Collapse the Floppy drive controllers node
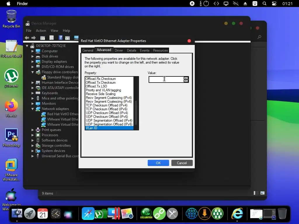This screenshot has width=299, height=224. pos(33,72)
